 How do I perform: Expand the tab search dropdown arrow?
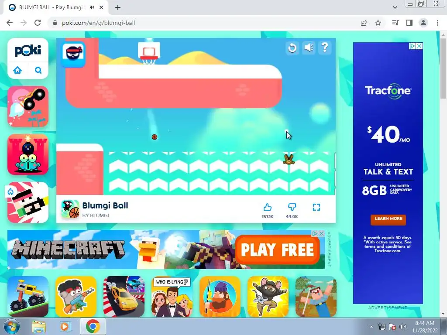(x=395, y=7)
